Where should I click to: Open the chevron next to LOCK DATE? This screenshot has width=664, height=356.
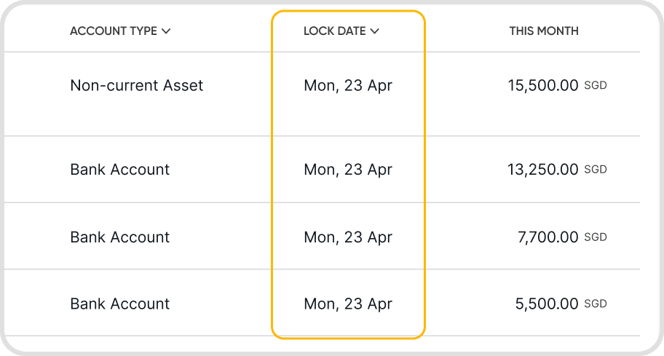[375, 31]
